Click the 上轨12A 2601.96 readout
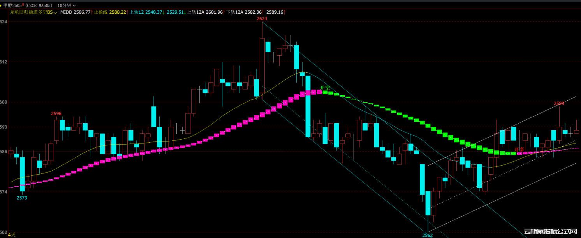 pos(205,12)
